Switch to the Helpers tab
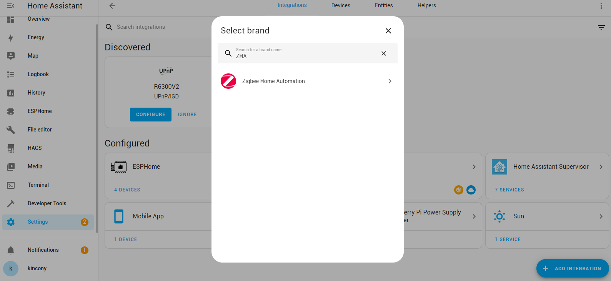The image size is (611, 281). pyautogui.click(x=426, y=5)
